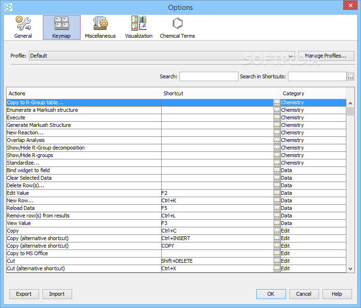Open shortcut editor for Standardize row

(x=277, y=163)
